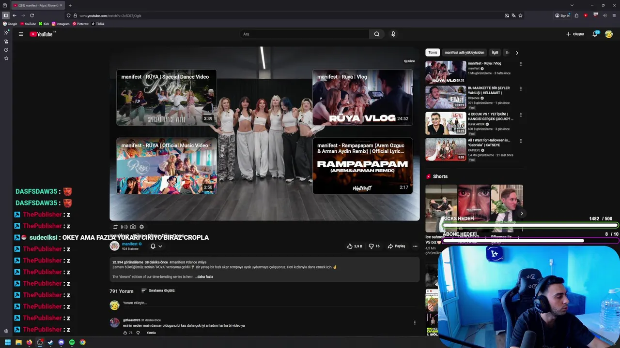Click translate page icon in address bar
Image resolution: width=620 pixels, height=348 pixels.
click(513, 15)
